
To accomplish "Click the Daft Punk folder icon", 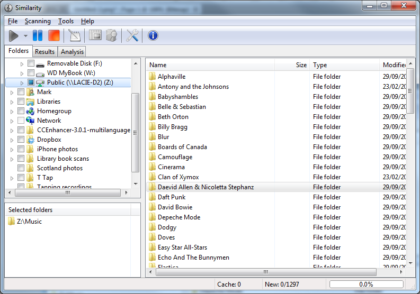I will coord(152,197).
